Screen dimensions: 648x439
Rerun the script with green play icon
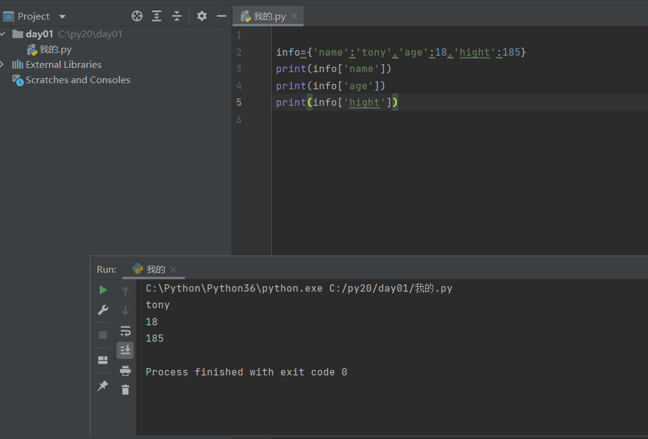[x=103, y=290]
